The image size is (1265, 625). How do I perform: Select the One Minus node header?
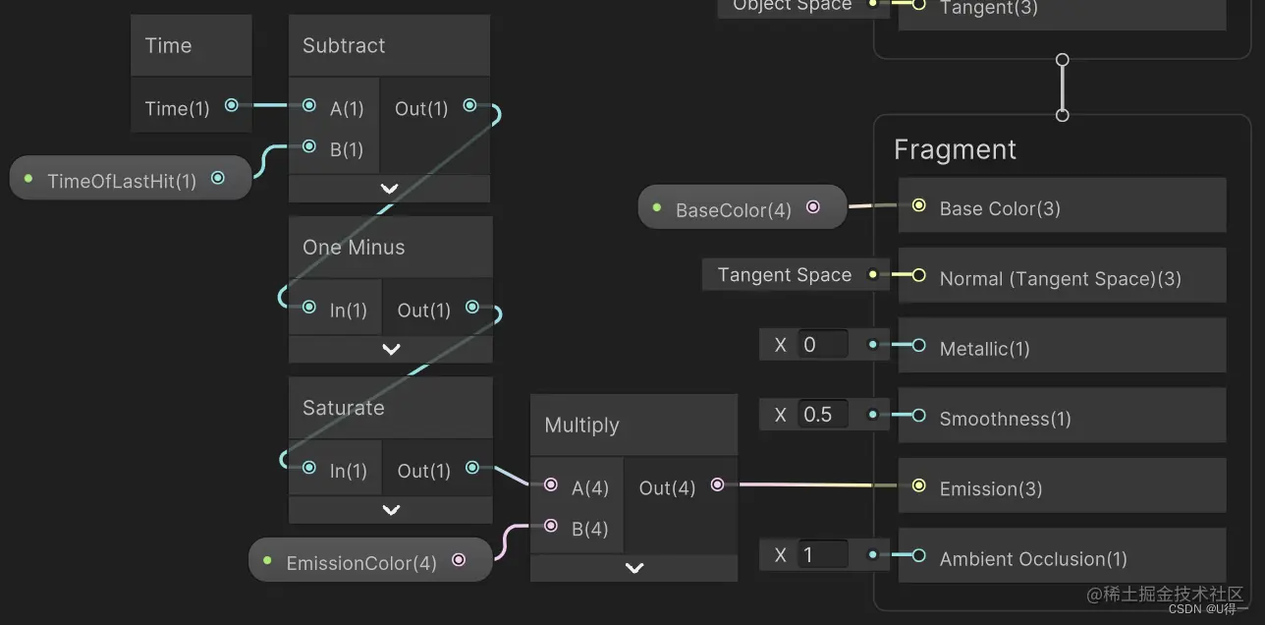pos(391,247)
